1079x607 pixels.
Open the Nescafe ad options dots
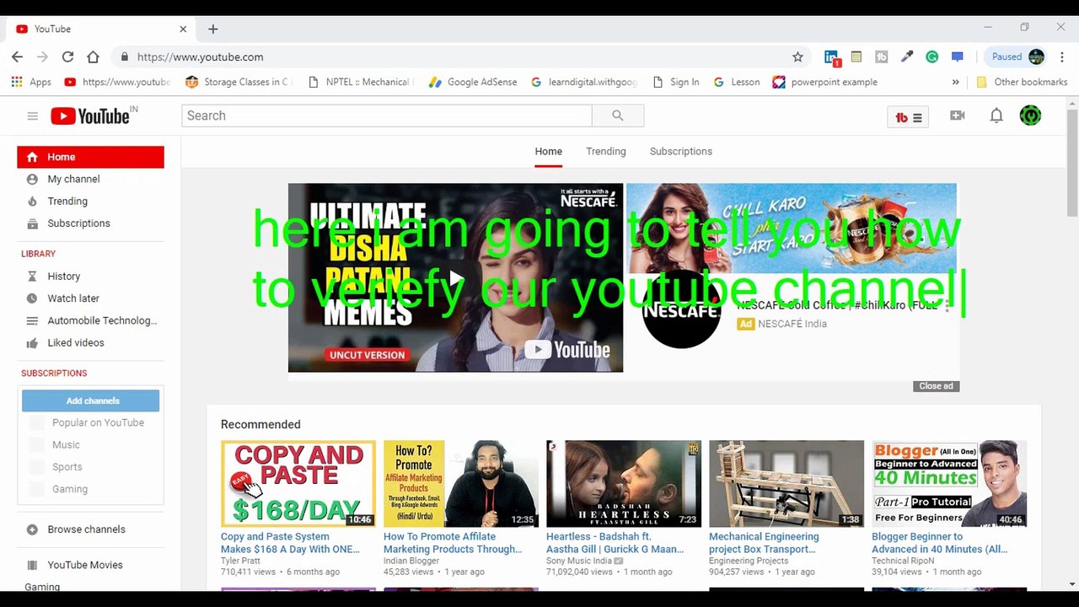click(947, 307)
